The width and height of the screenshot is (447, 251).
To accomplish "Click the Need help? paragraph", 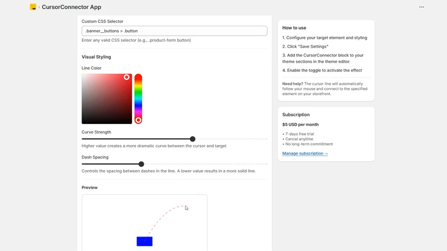I will [x=325, y=89].
